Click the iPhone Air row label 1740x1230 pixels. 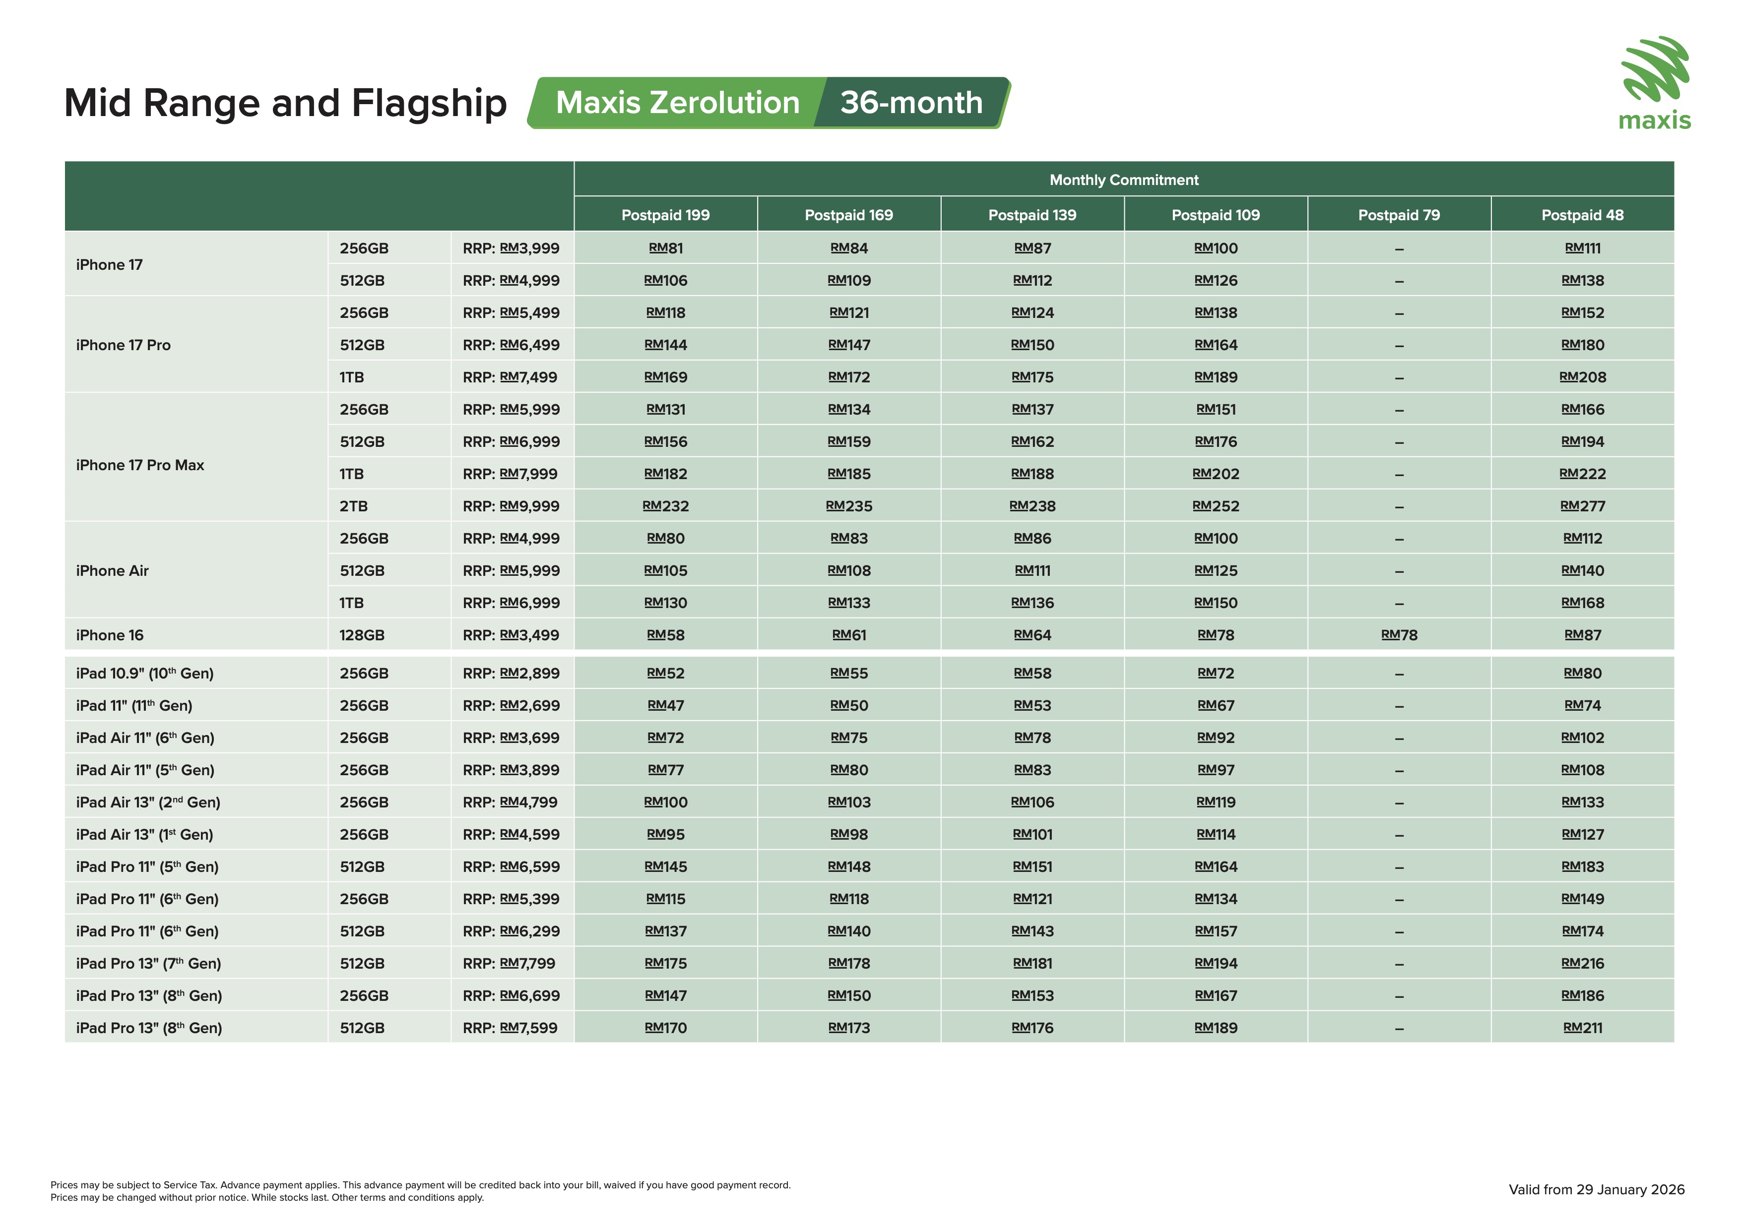(x=112, y=571)
